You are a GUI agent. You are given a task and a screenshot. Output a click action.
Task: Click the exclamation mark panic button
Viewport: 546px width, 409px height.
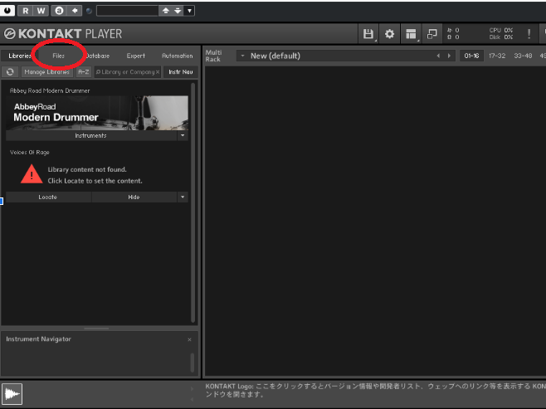coord(529,34)
